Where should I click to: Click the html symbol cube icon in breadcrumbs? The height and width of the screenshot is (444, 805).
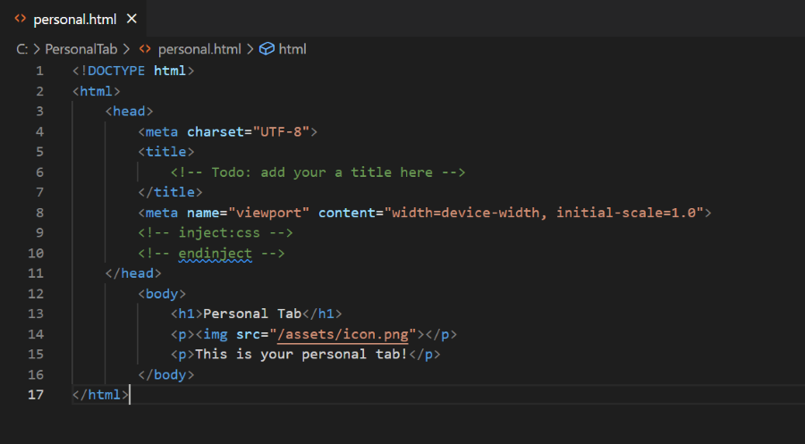click(x=266, y=49)
